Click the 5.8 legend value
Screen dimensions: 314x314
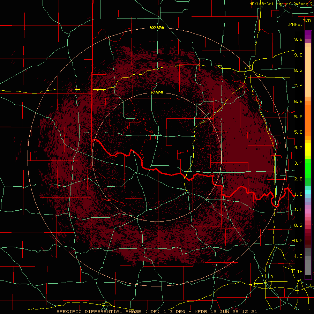[x=298, y=117]
